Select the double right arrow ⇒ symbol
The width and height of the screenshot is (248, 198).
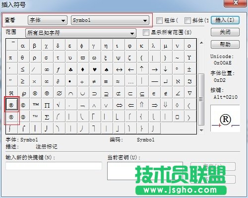click(x=155, y=105)
